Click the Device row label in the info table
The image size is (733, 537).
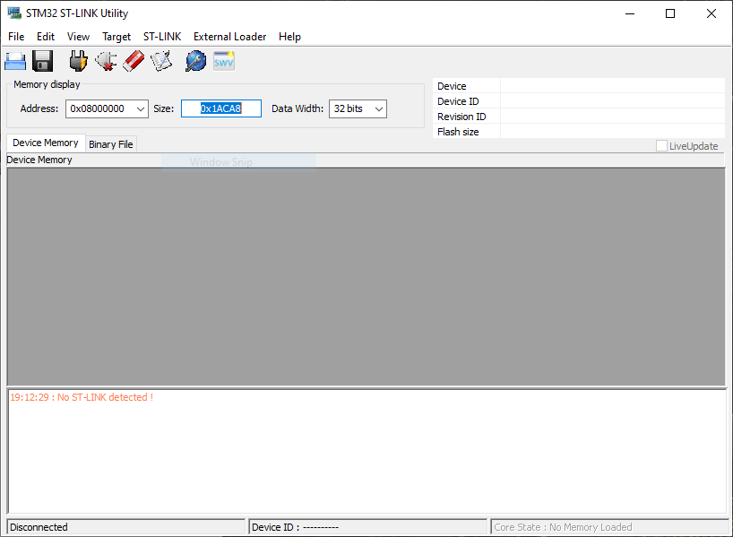point(452,86)
